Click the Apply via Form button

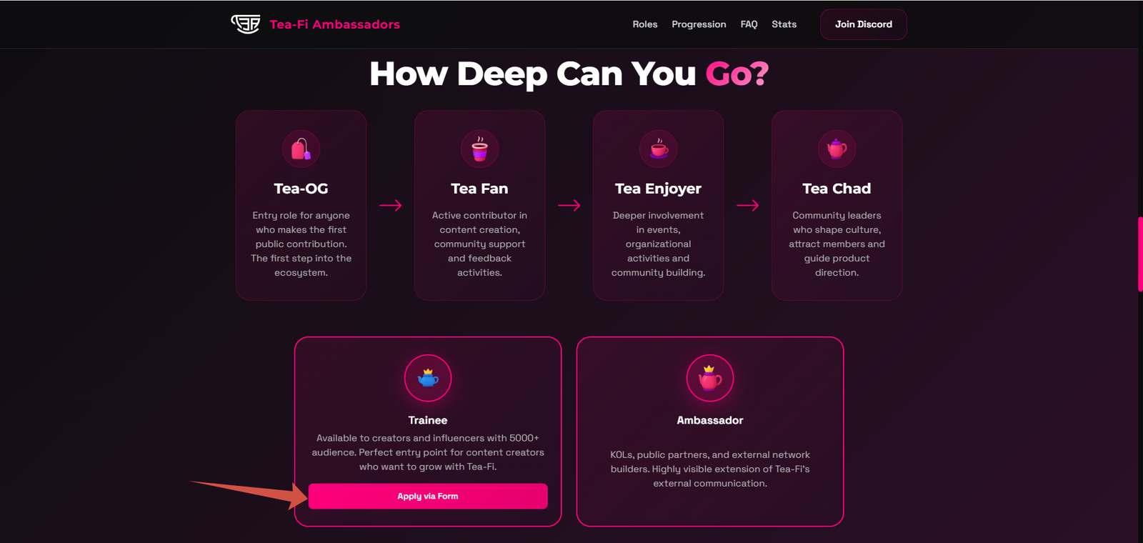(x=428, y=496)
